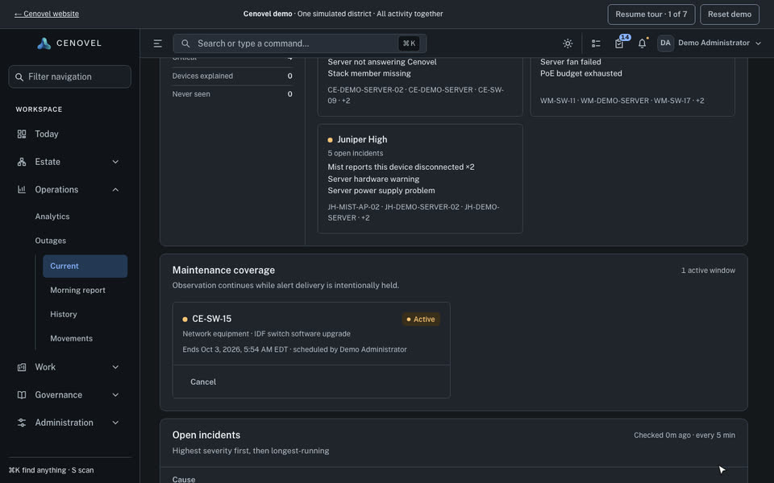The height and width of the screenshot is (483, 774).
Task: Click the Estate icon in sidebar
Action: (22, 162)
